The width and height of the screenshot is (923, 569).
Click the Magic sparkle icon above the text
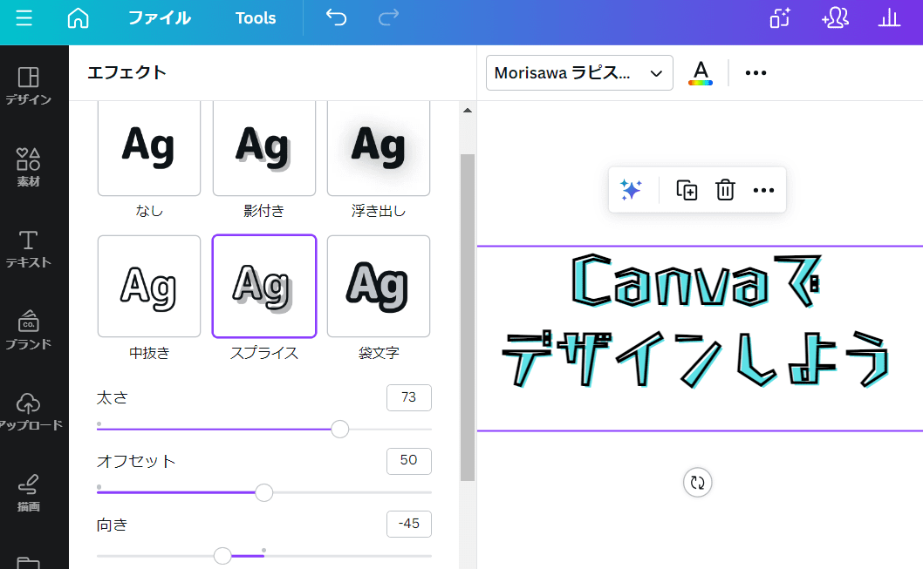pos(632,189)
